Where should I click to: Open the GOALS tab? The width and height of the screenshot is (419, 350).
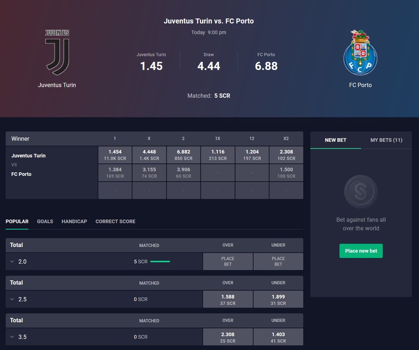(45, 221)
